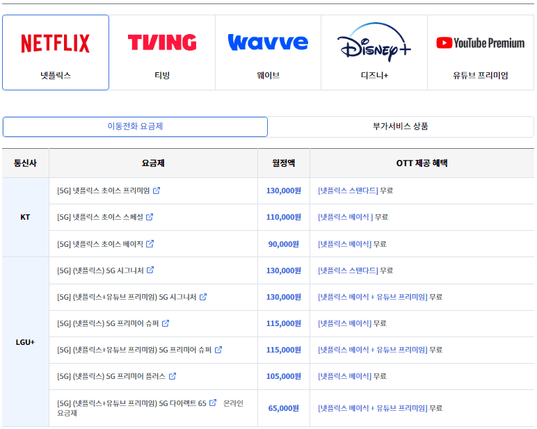The height and width of the screenshot is (429, 537).
Task: Open external link for (넷플릭스) 5G 시그니처
Action: pos(150,270)
